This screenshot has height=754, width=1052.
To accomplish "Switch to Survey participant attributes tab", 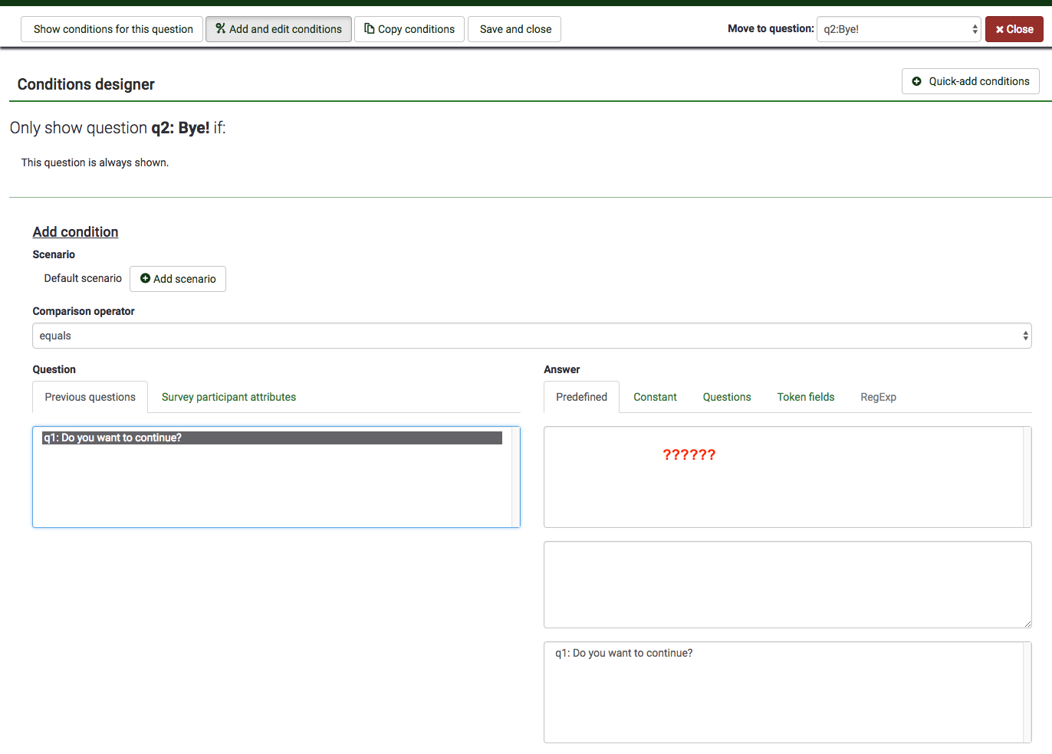I will click(228, 397).
